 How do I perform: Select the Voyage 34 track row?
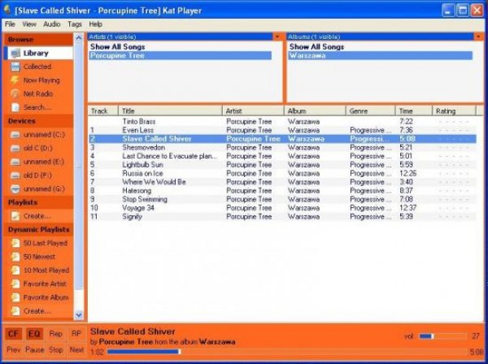[x=282, y=208]
